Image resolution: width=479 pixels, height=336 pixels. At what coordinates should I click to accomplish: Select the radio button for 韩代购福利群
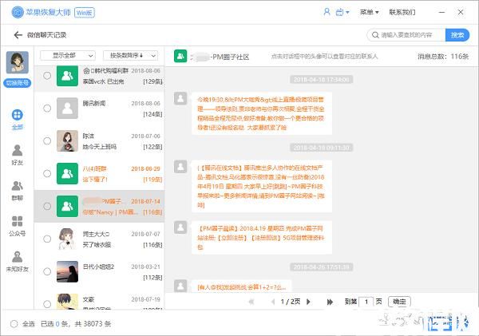(x=47, y=76)
